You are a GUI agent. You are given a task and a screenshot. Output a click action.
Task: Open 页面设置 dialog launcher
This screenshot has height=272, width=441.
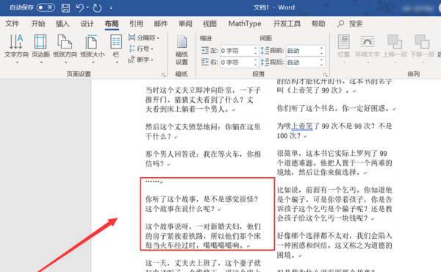point(163,74)
